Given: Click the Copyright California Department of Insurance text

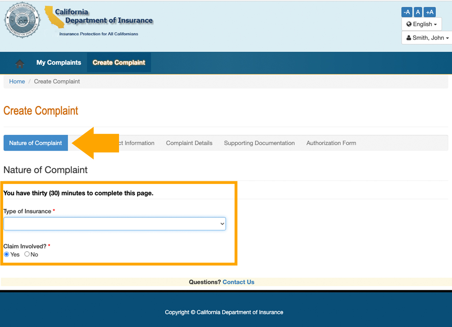Looking at the screenshot, I should coord(224,312).
